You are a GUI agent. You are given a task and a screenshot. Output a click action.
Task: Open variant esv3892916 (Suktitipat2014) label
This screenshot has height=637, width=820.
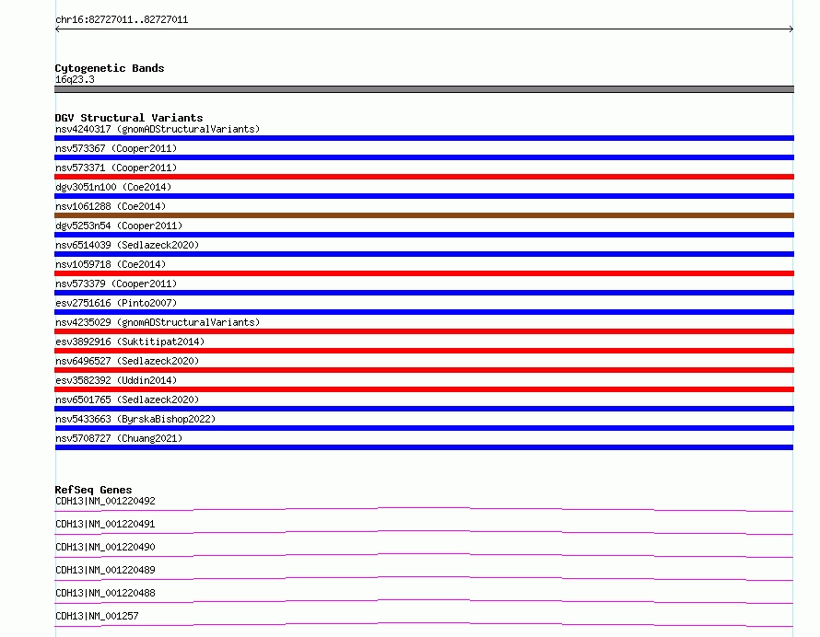click(x=130, y=342)
